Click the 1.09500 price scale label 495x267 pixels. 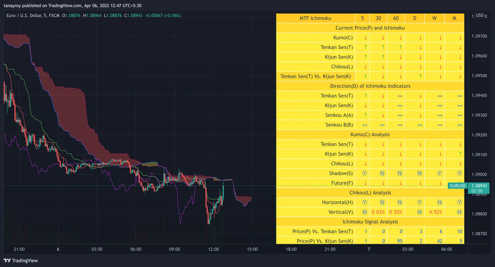(480, 76)
